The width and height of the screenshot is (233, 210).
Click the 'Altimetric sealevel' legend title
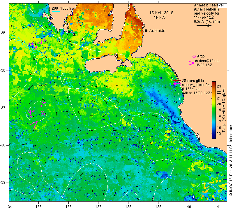(x=209, y=5)
